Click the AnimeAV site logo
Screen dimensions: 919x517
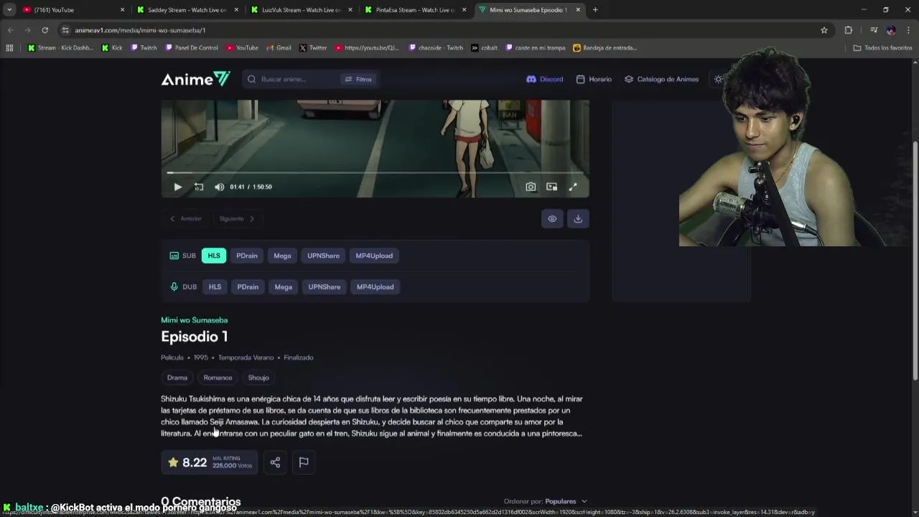(x=195, y=79)
